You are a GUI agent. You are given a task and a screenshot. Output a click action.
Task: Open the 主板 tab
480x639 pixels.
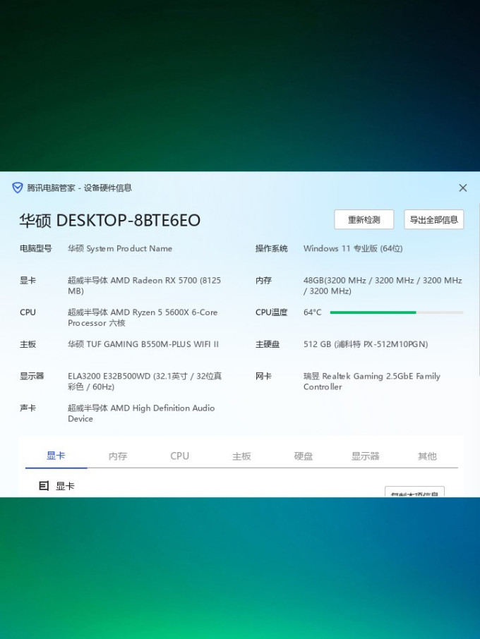tap(241, 456)
